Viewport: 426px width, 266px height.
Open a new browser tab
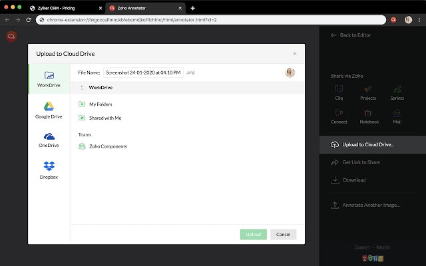click(x=192, y=8)
